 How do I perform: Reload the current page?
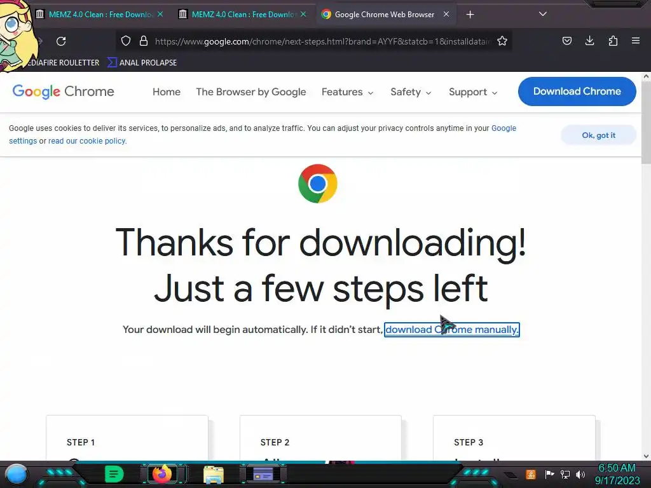61,41
